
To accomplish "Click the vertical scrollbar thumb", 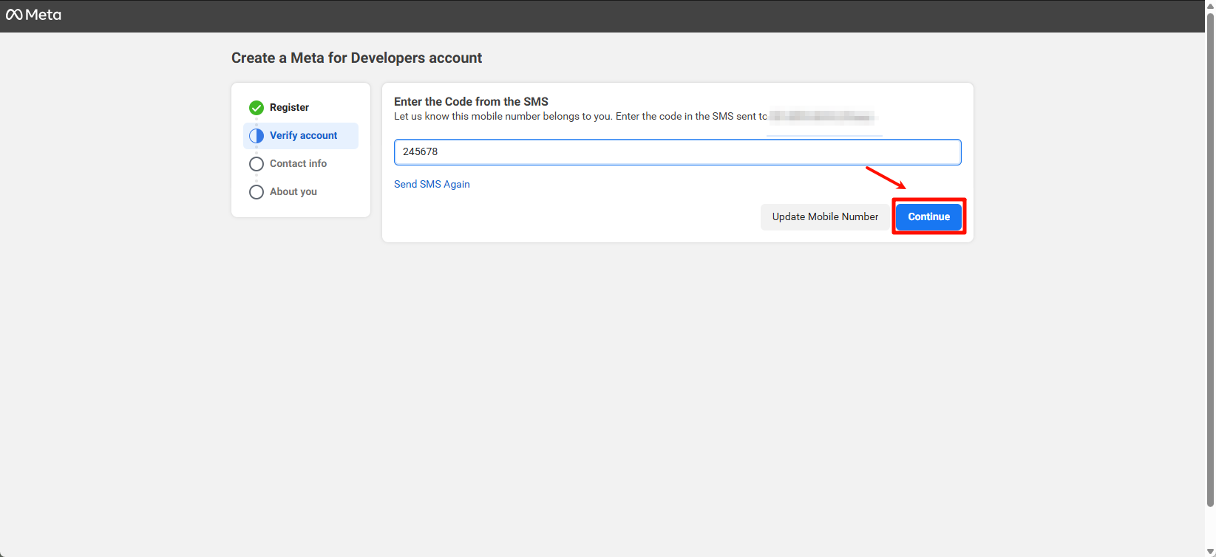I will (1210, 259).
